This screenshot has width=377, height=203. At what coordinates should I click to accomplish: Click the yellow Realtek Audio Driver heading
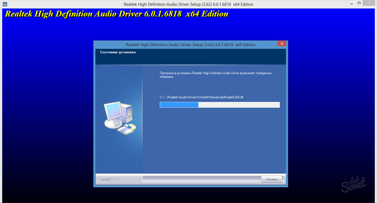[x=117, y=14]
